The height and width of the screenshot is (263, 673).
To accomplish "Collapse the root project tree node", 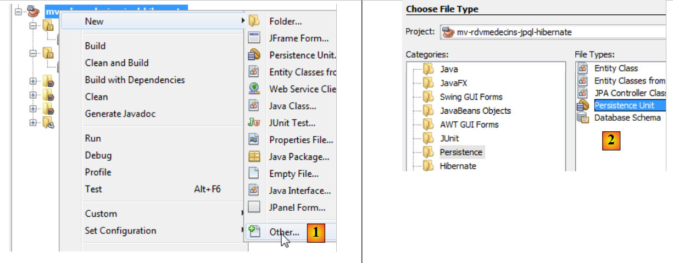I will 18,11.
